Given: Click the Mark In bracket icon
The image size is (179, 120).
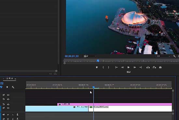Looking at the screenshot, I should point(103,67).
